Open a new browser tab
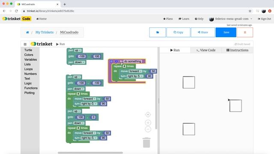Screen dimensions: 274x154 65,4
